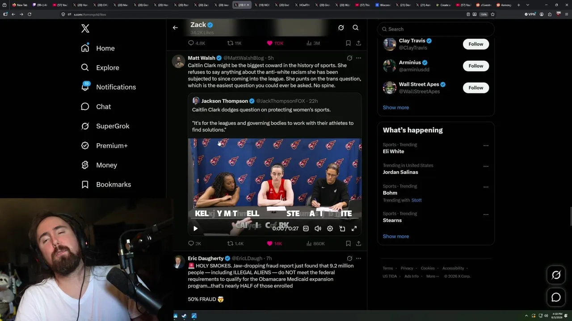Toggle captions on the video
The image size is (572, 321).
point(306,228)
